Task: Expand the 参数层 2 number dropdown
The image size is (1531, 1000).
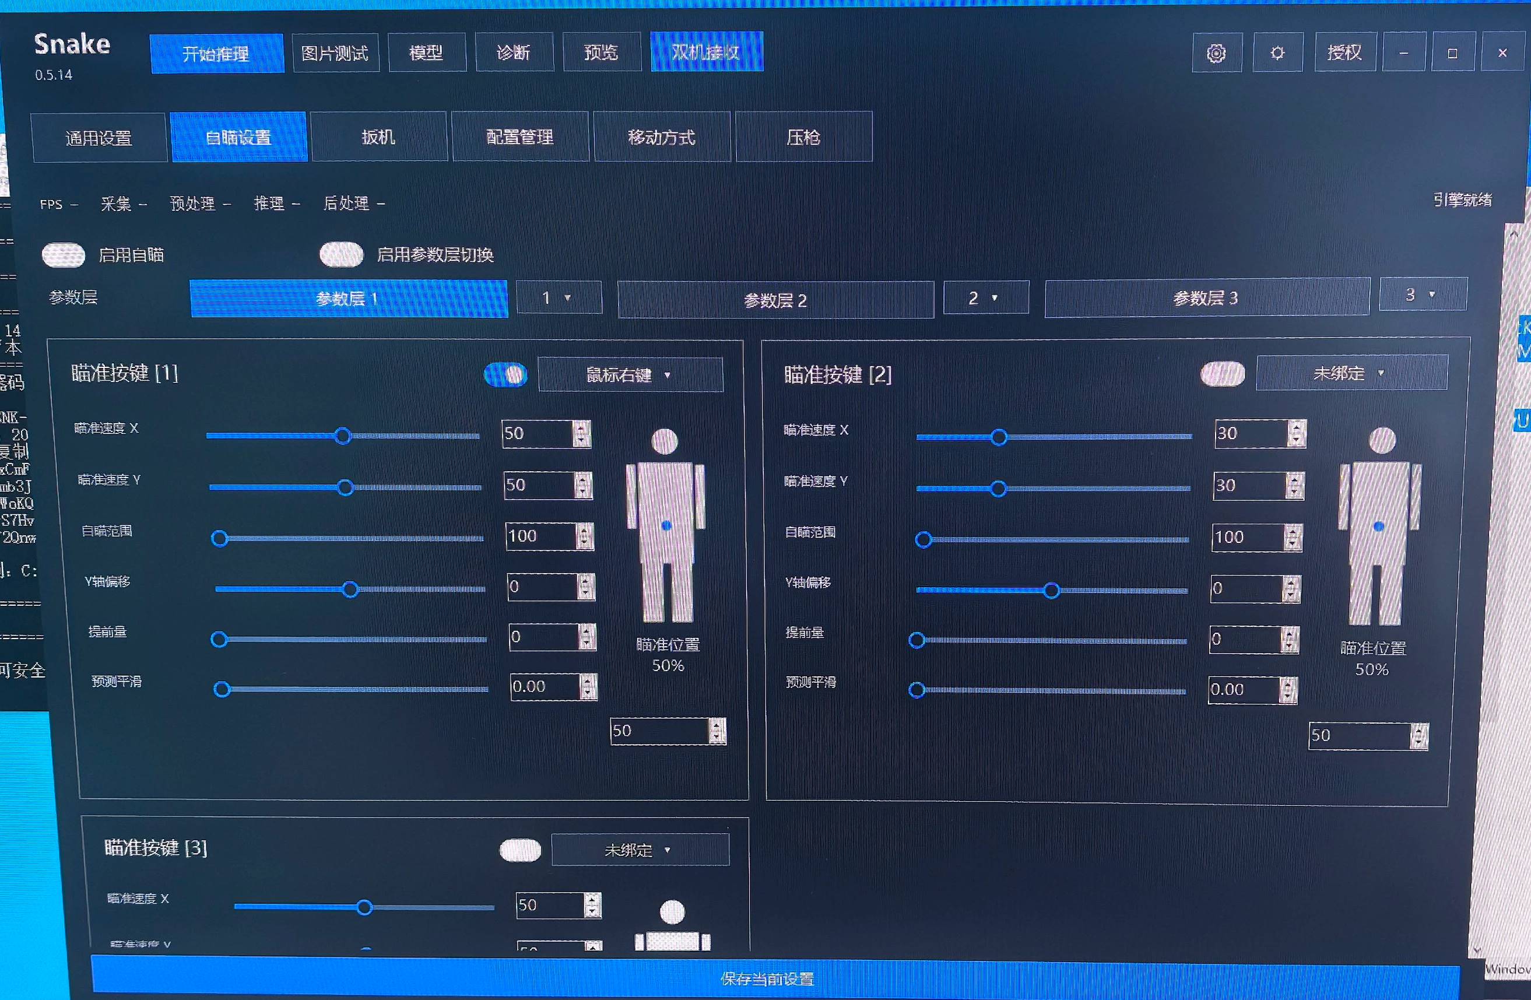Action: 985,297
